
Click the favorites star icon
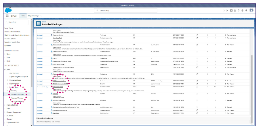pos(224,10)
